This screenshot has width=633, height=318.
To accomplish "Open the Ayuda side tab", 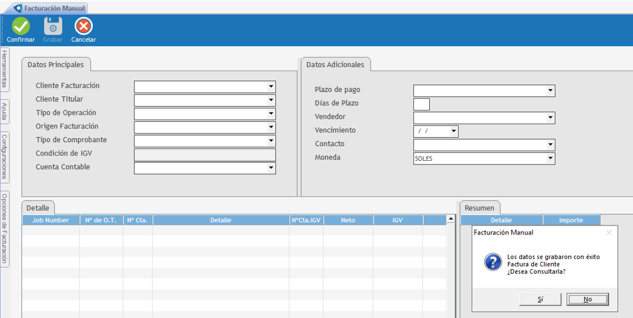I will click(x=4, y=111).
